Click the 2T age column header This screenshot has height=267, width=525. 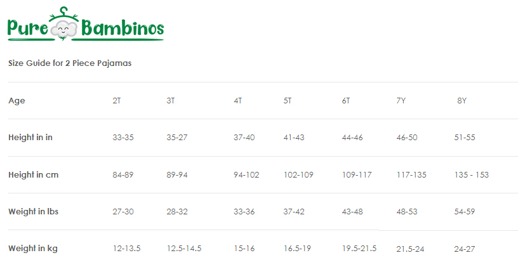coord(117,101)
